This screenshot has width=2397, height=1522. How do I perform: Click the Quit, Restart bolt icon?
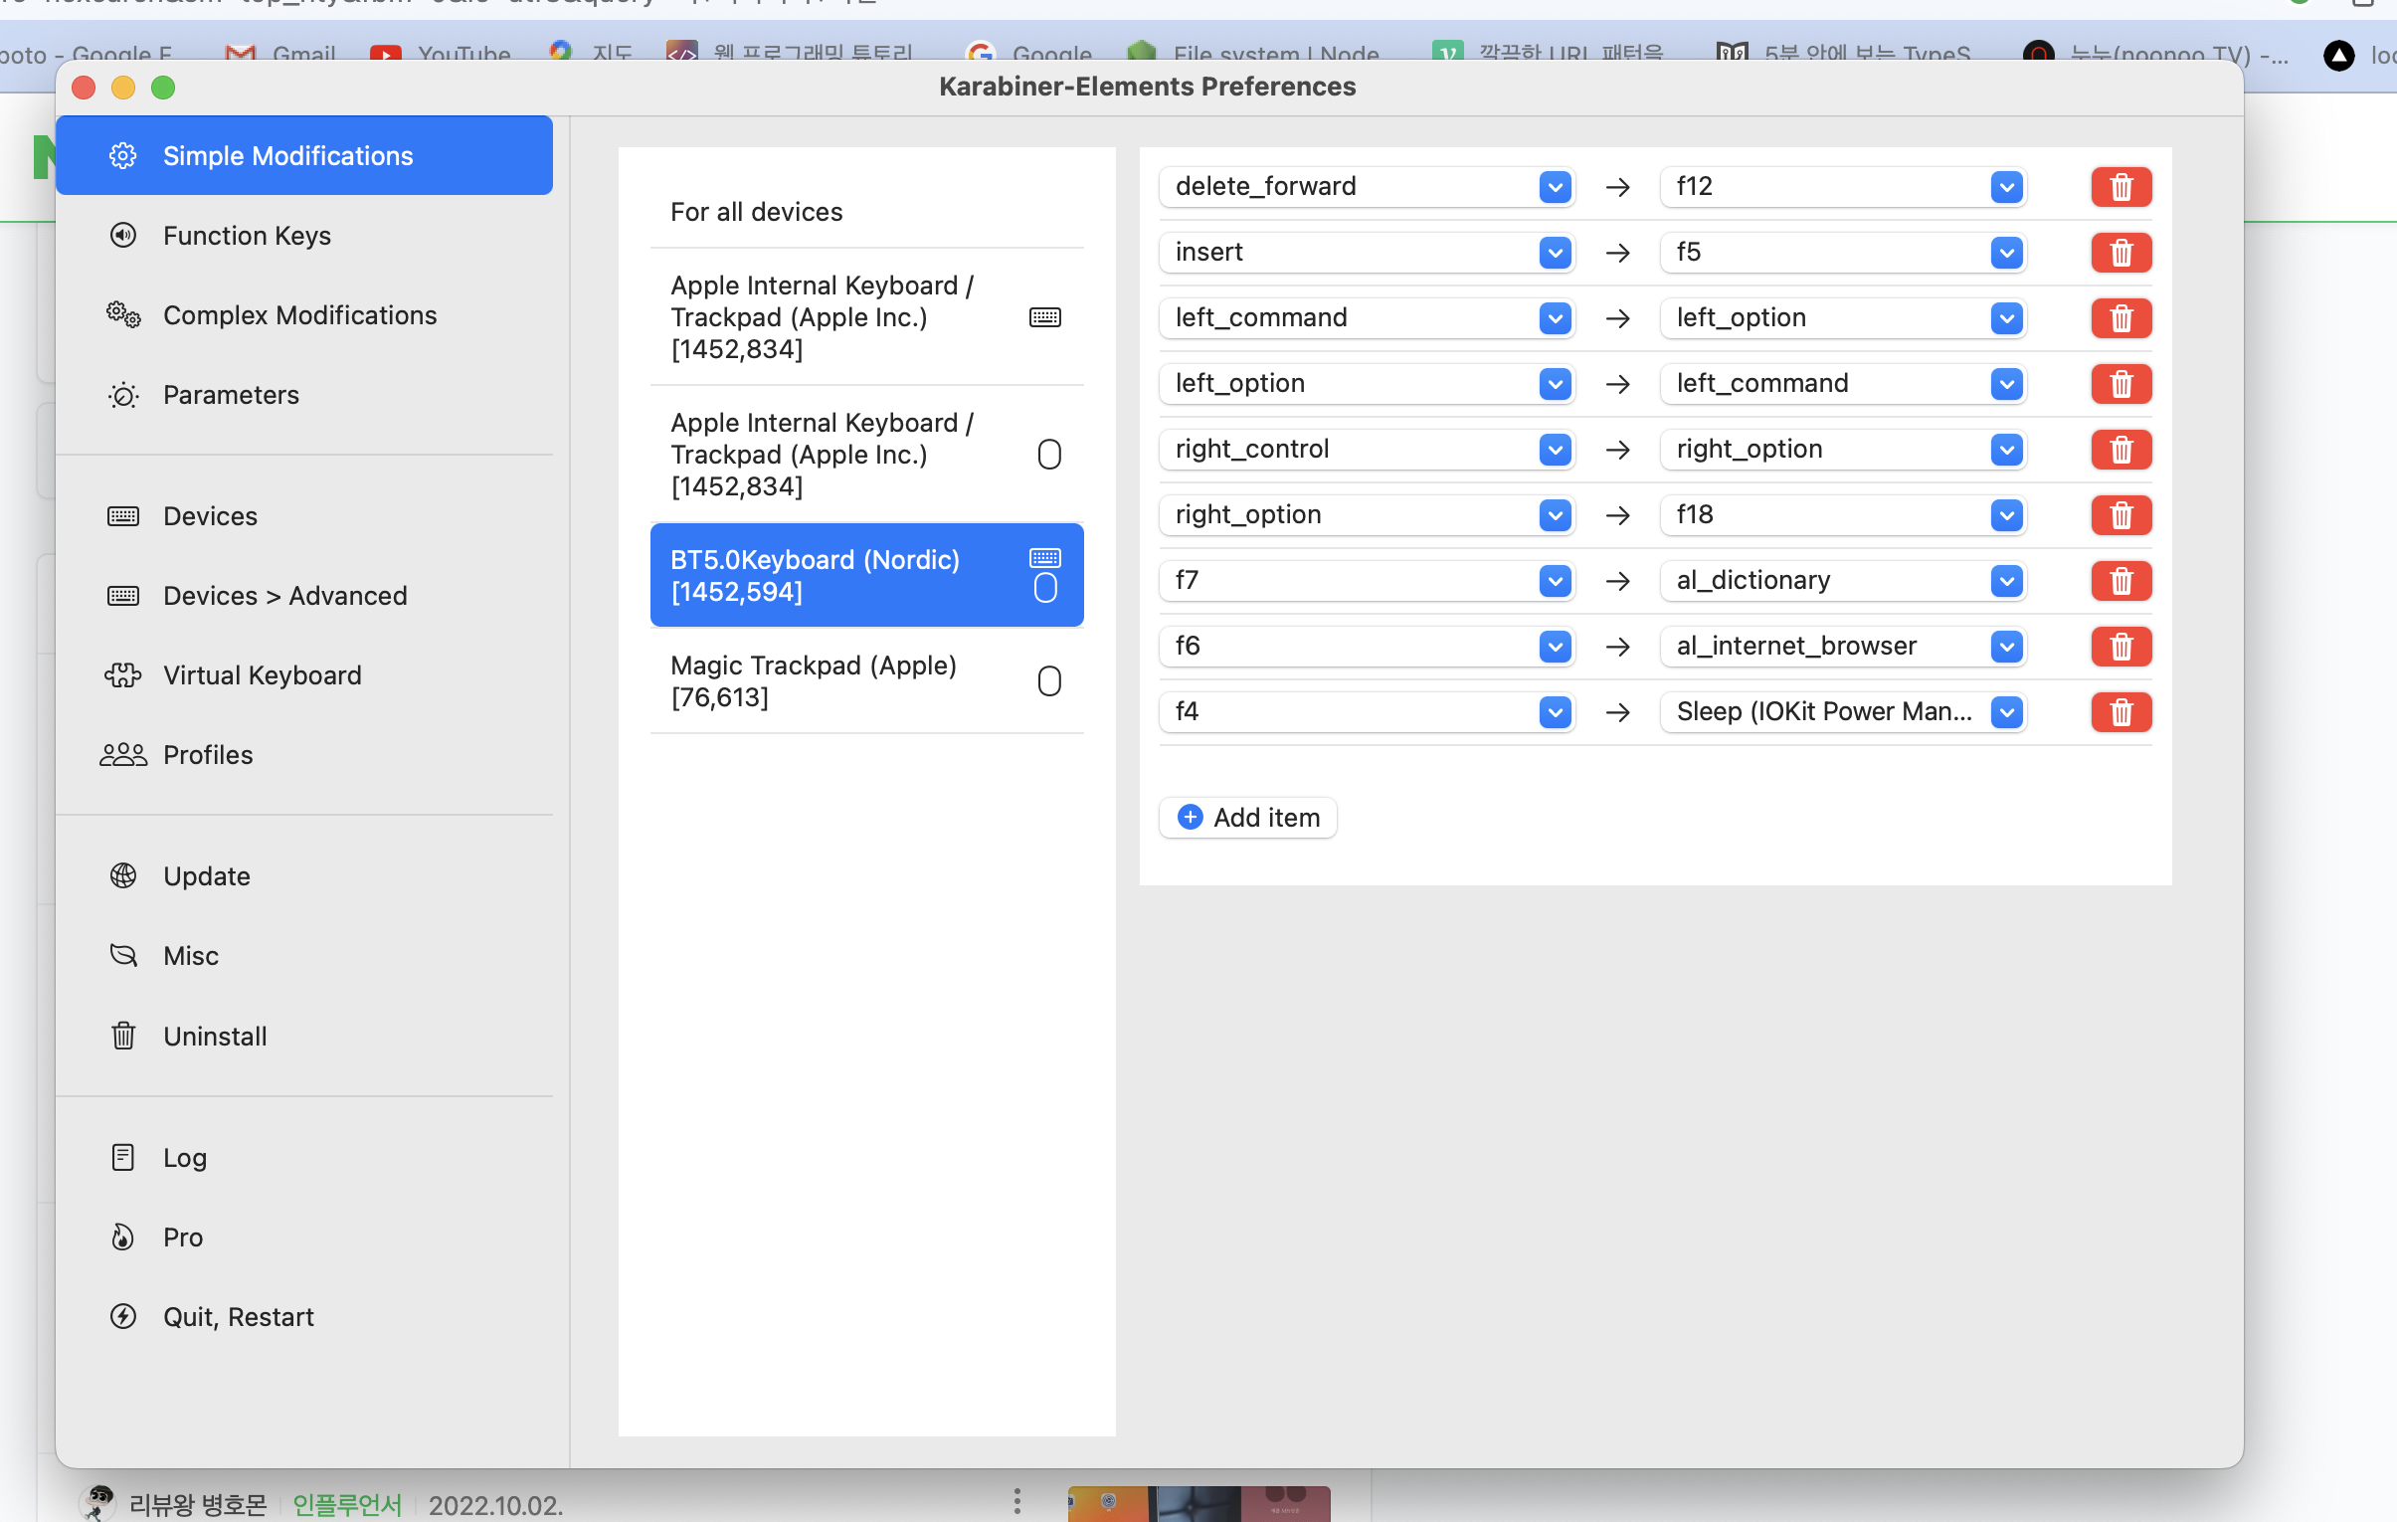point(122,1316)
